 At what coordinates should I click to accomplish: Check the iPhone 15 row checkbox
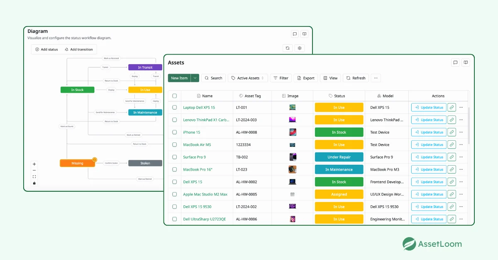[175, 132]
